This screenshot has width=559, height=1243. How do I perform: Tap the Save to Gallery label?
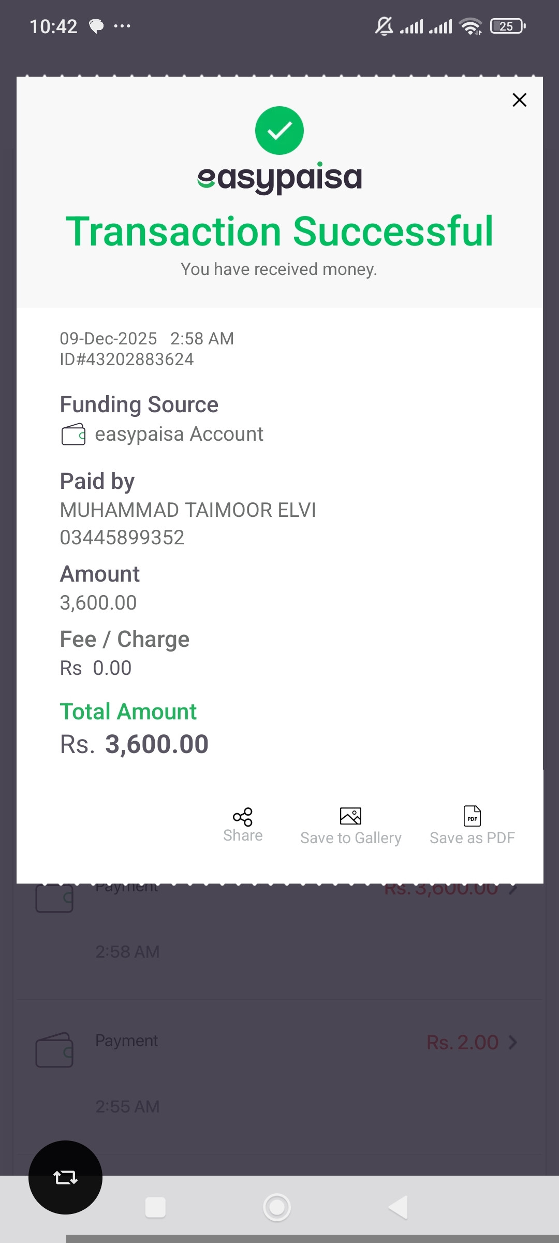[x=350, y=838]
